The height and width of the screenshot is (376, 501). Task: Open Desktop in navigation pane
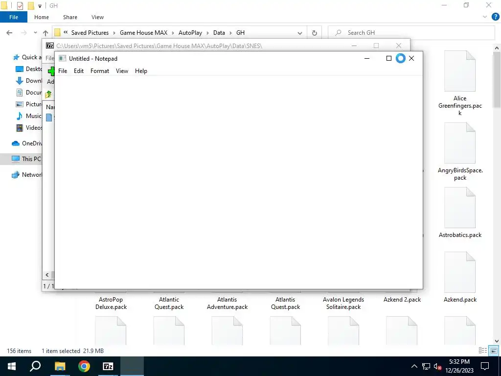29,69
